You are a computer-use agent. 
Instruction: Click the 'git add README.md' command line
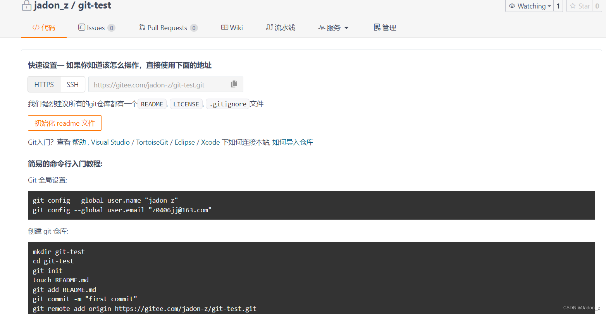tap(64, 290)
